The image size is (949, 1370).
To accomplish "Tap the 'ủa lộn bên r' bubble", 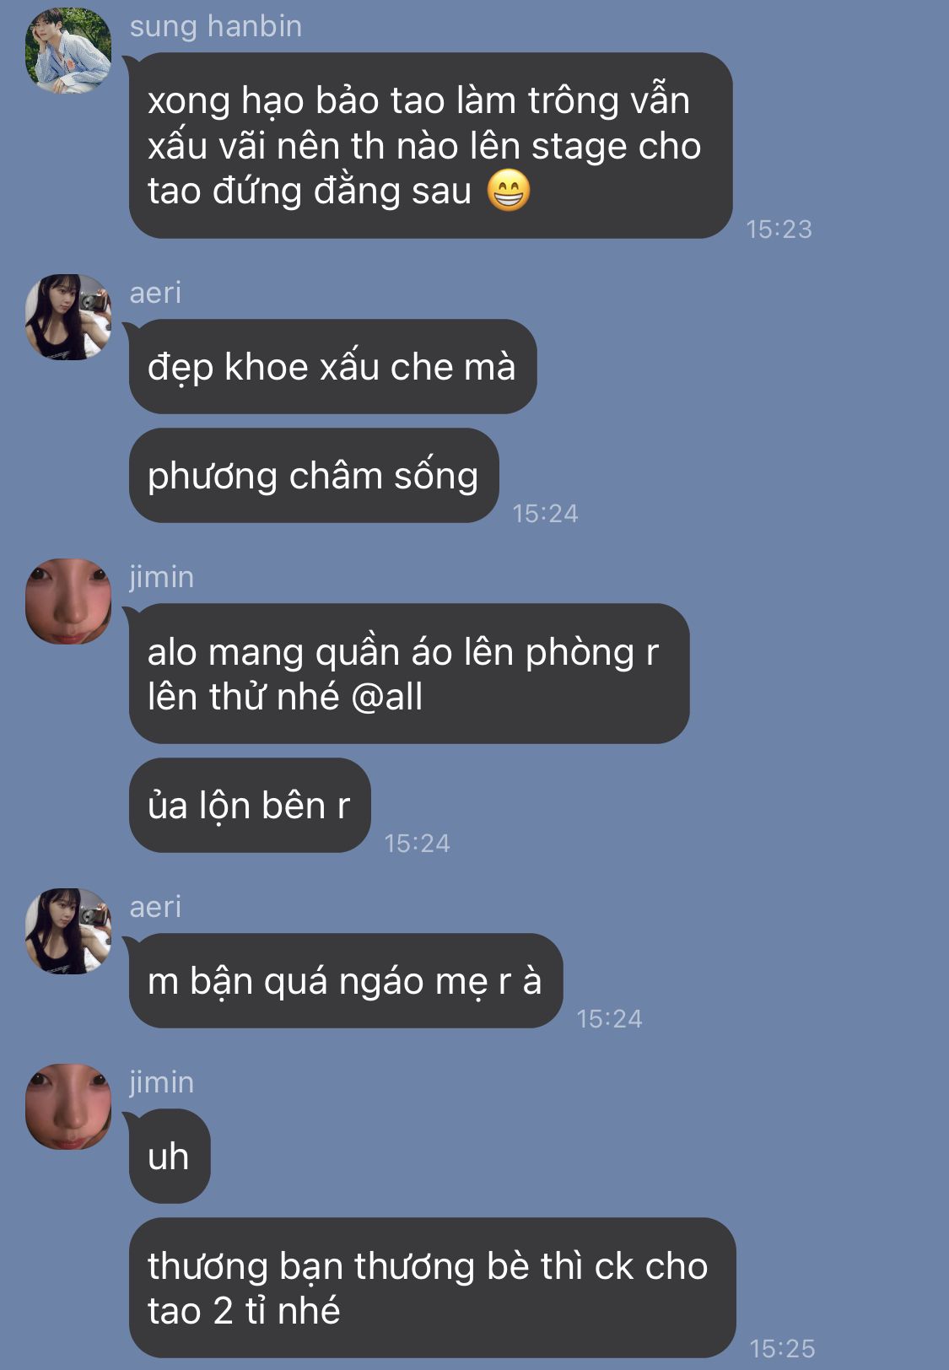I will [x=250, y=805].
